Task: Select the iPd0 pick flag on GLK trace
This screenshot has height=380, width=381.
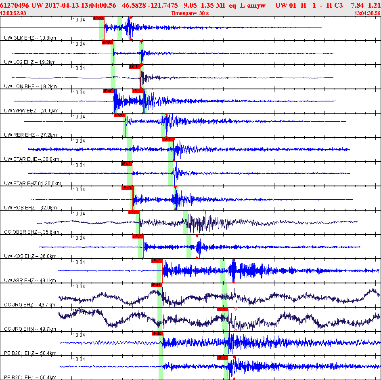Action: (98, 18)
